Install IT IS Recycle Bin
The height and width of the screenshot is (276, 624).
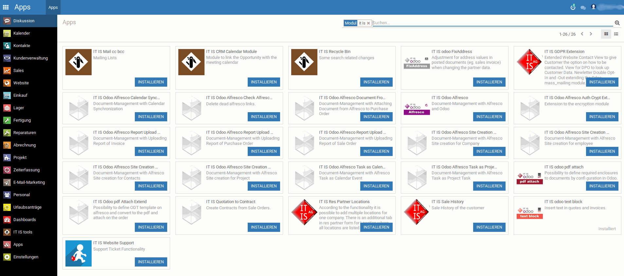tap(376, 82)
